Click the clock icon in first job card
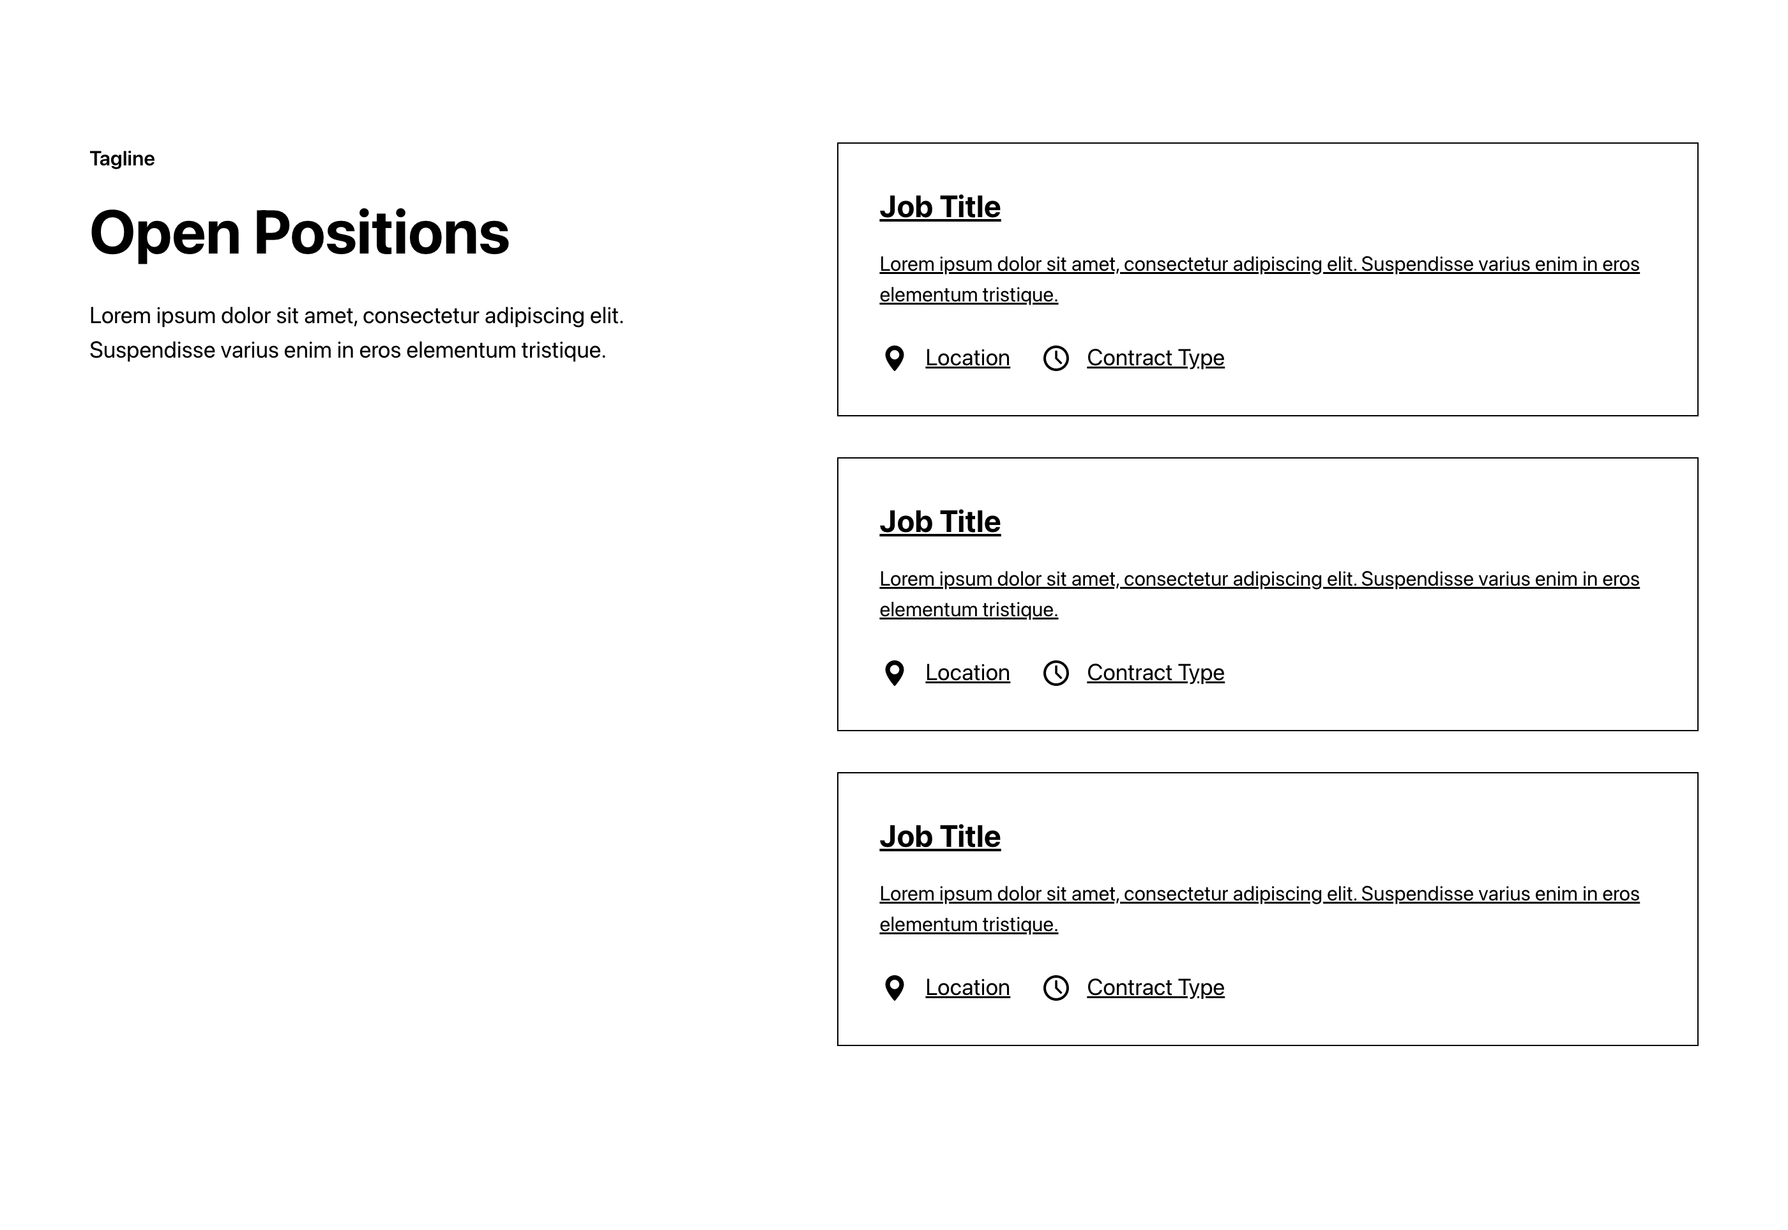1788x1230 pixels. pyautogui.click(x=1056, y=358)
